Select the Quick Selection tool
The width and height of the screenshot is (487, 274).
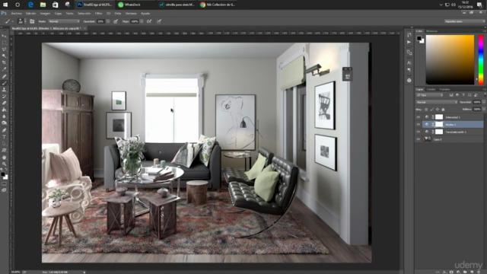pyautogui.click(x=5, y=56)
